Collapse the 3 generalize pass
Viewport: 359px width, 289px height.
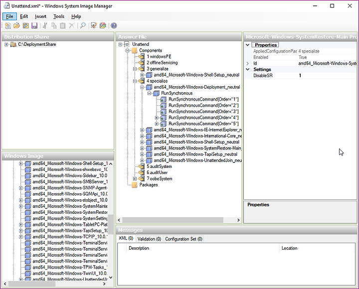point(135,69)
